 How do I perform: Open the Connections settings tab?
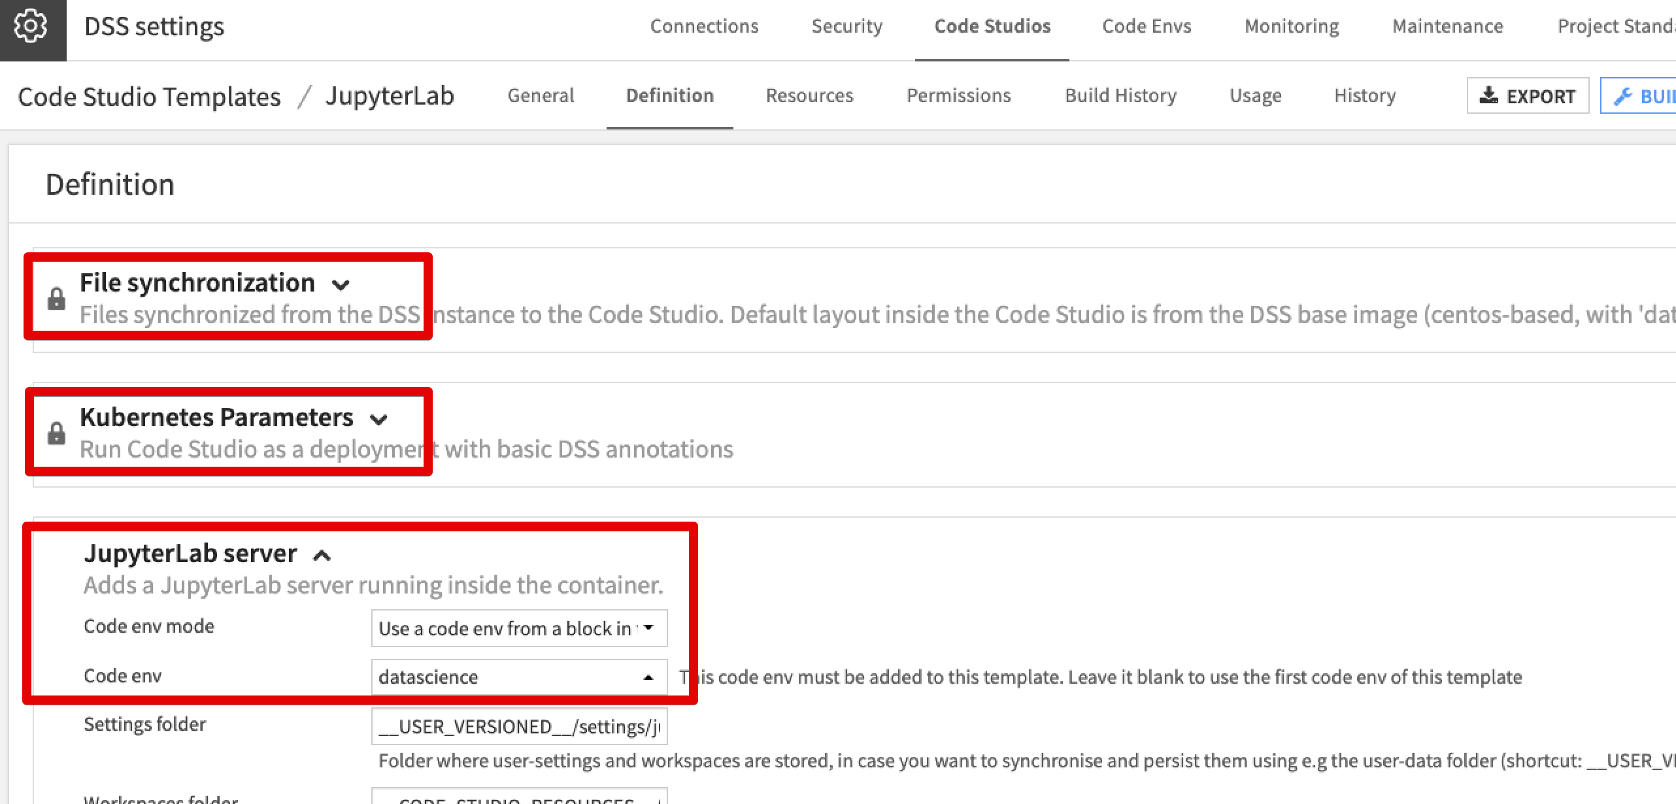coord(704,26)
